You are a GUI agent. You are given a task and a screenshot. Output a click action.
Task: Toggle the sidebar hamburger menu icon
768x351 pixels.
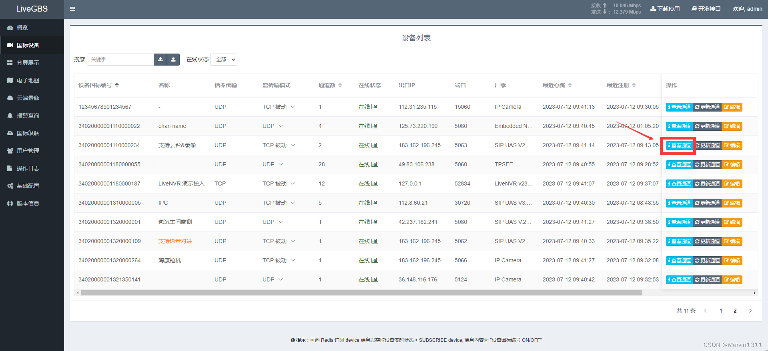point(72,9)
